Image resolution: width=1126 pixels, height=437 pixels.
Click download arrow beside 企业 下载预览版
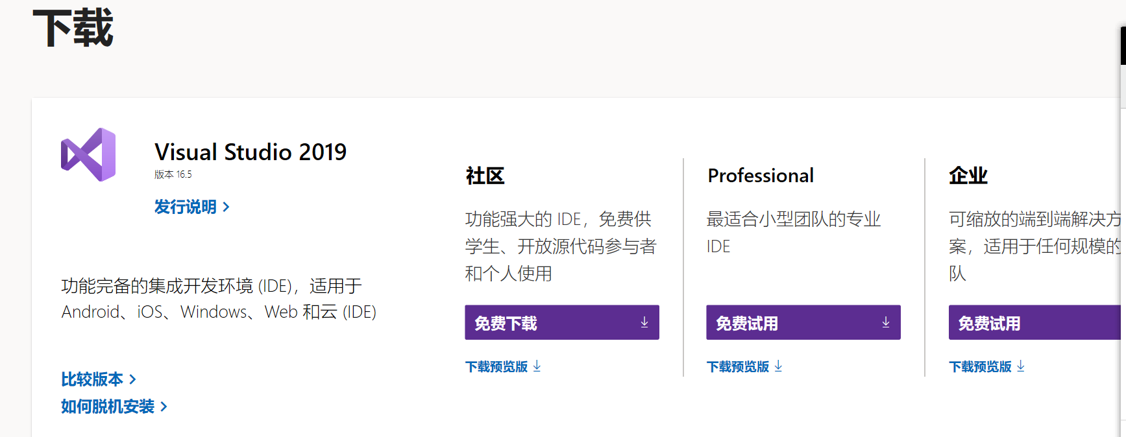click(1020, 366)
